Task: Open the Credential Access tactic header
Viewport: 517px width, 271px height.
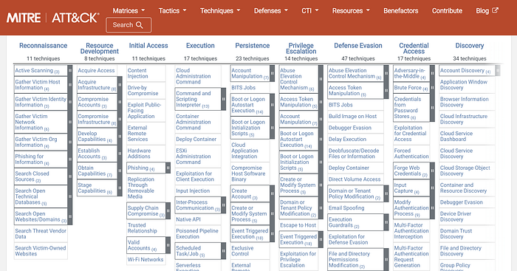Action: (414, 49)
